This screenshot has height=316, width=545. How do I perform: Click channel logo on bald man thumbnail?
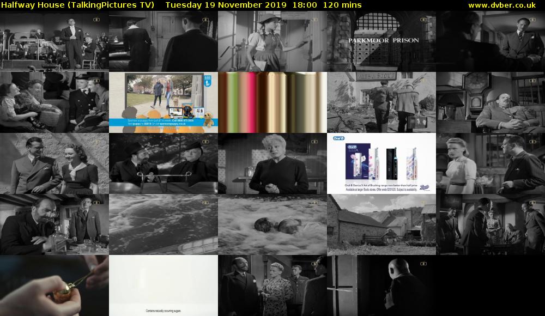pos(423,264)
